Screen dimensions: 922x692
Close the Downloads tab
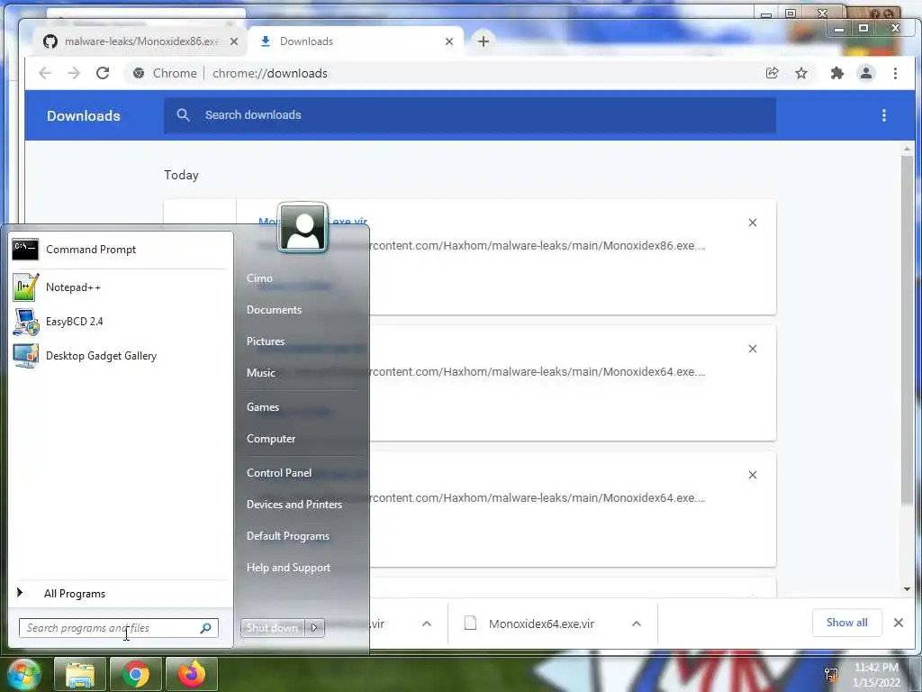(449, 41)
